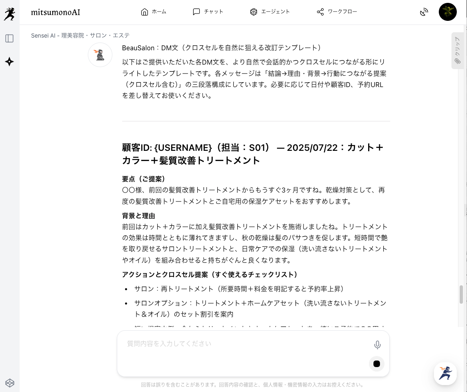Click the seated ninja bot avatar
The image size is (467, 392).
pyautogui.click(x=100, y=55)
